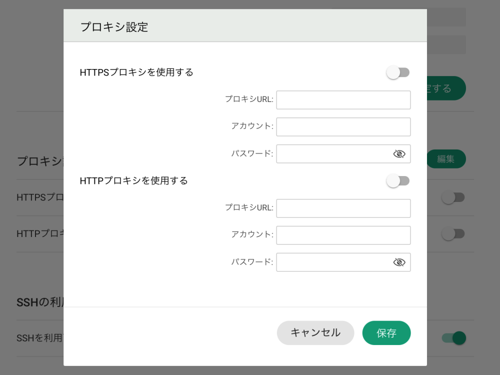The width and height of the screenshot is (500, 375).
Task: Disable the SSHを利用 switch in the background
Action: point(453,338)
